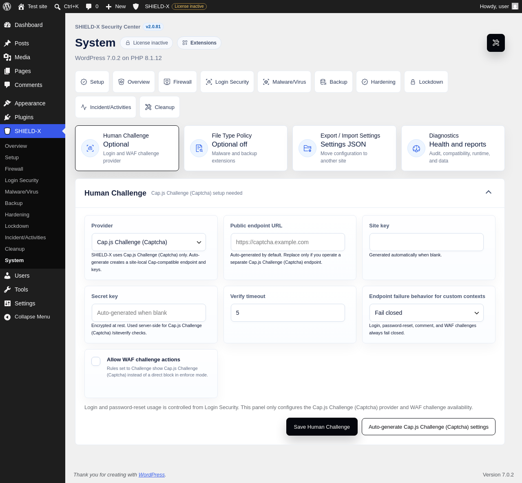Open the Endpoint failure behavior dropdown
This screenshot has width=522, height=483.
pyautogui.click(x=427, y=313)
